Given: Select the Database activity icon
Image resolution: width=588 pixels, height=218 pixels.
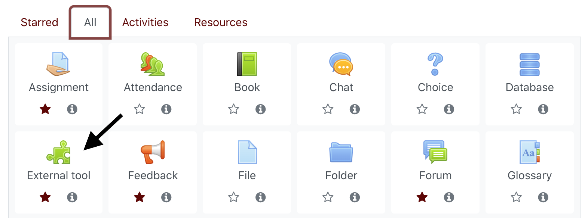Looking at the screenshot, I should point(530,64).
